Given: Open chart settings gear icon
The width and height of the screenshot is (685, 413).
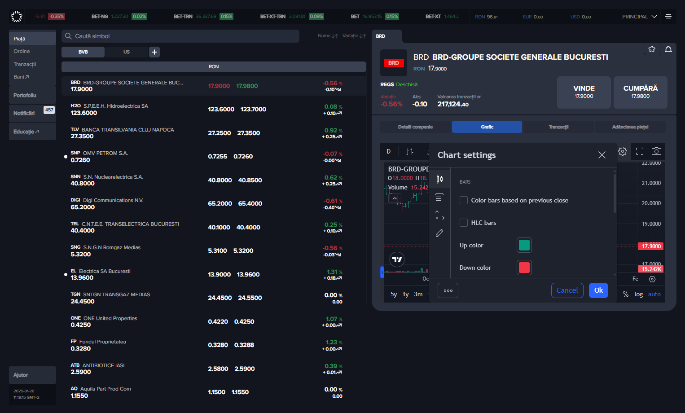Looking at the screenshot, I should (623, 151).
